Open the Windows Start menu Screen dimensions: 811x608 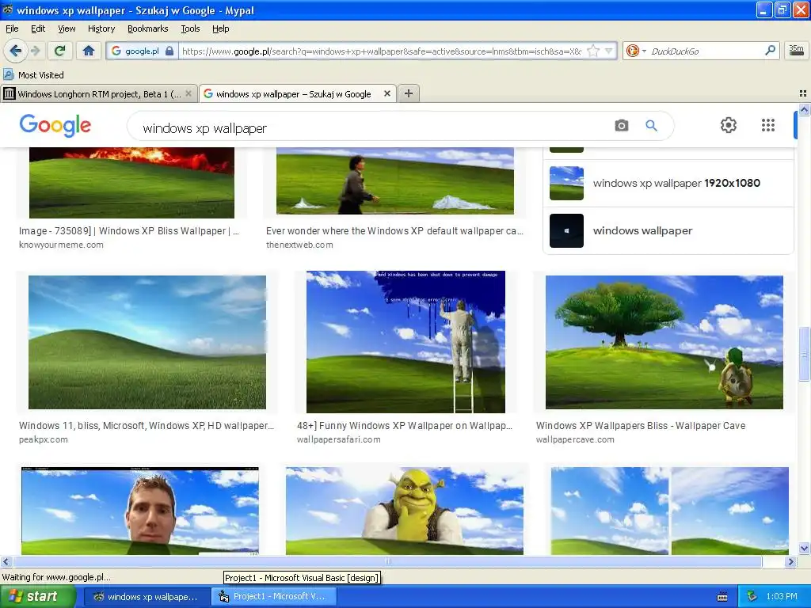click(x=37, y=597)
